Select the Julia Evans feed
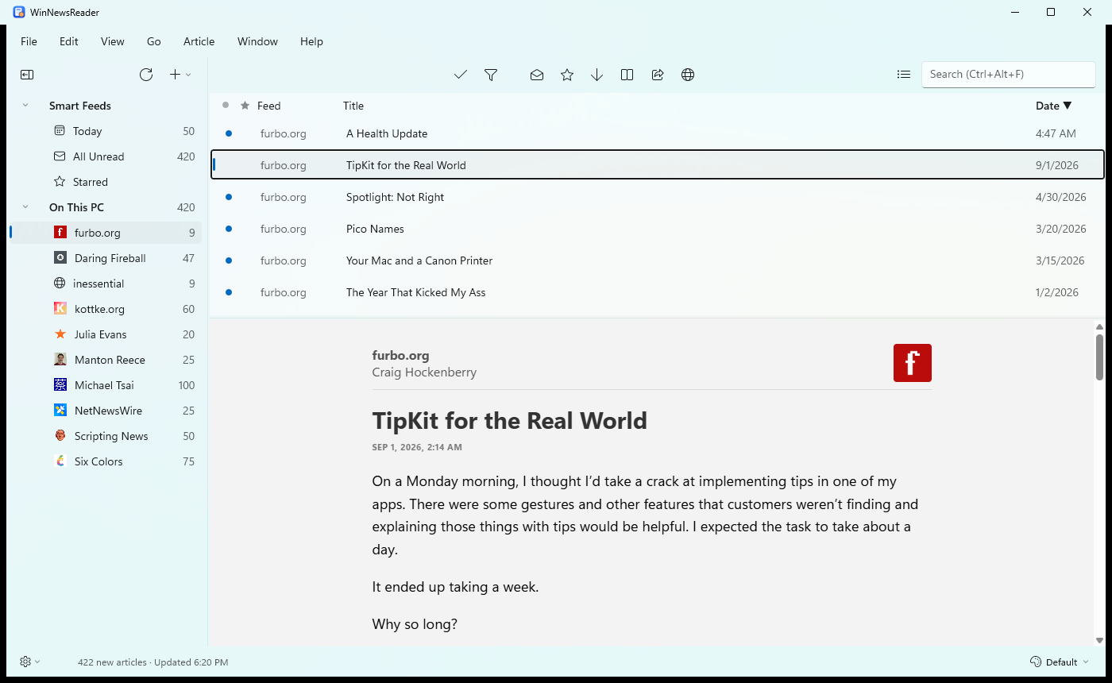 (x=106, y=334)
